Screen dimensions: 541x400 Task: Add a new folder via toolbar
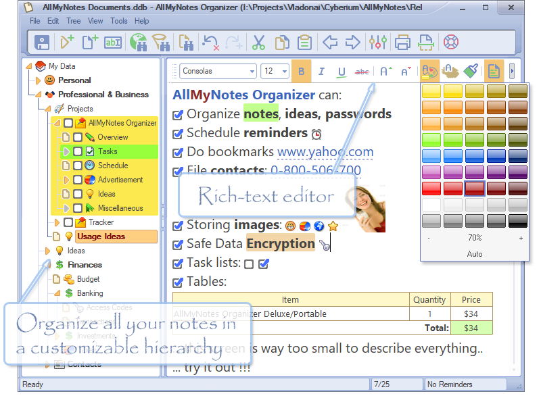tap(67, 43)
